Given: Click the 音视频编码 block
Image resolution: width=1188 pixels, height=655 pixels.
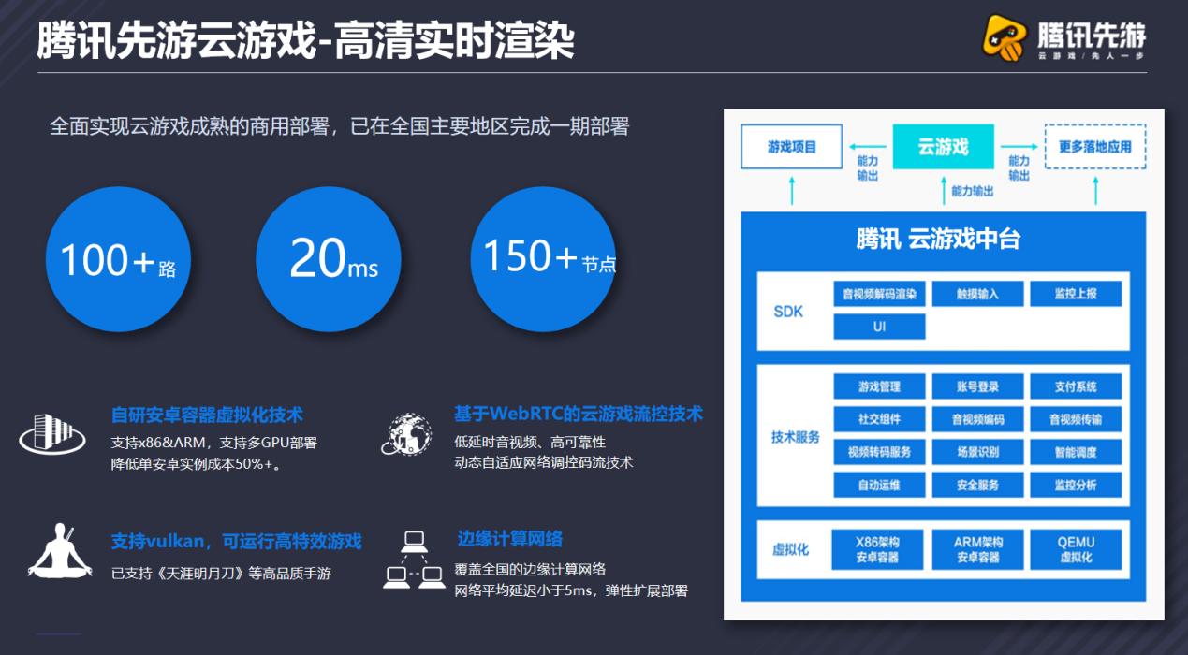Looking at the screenshot, I should coord(977,419).
